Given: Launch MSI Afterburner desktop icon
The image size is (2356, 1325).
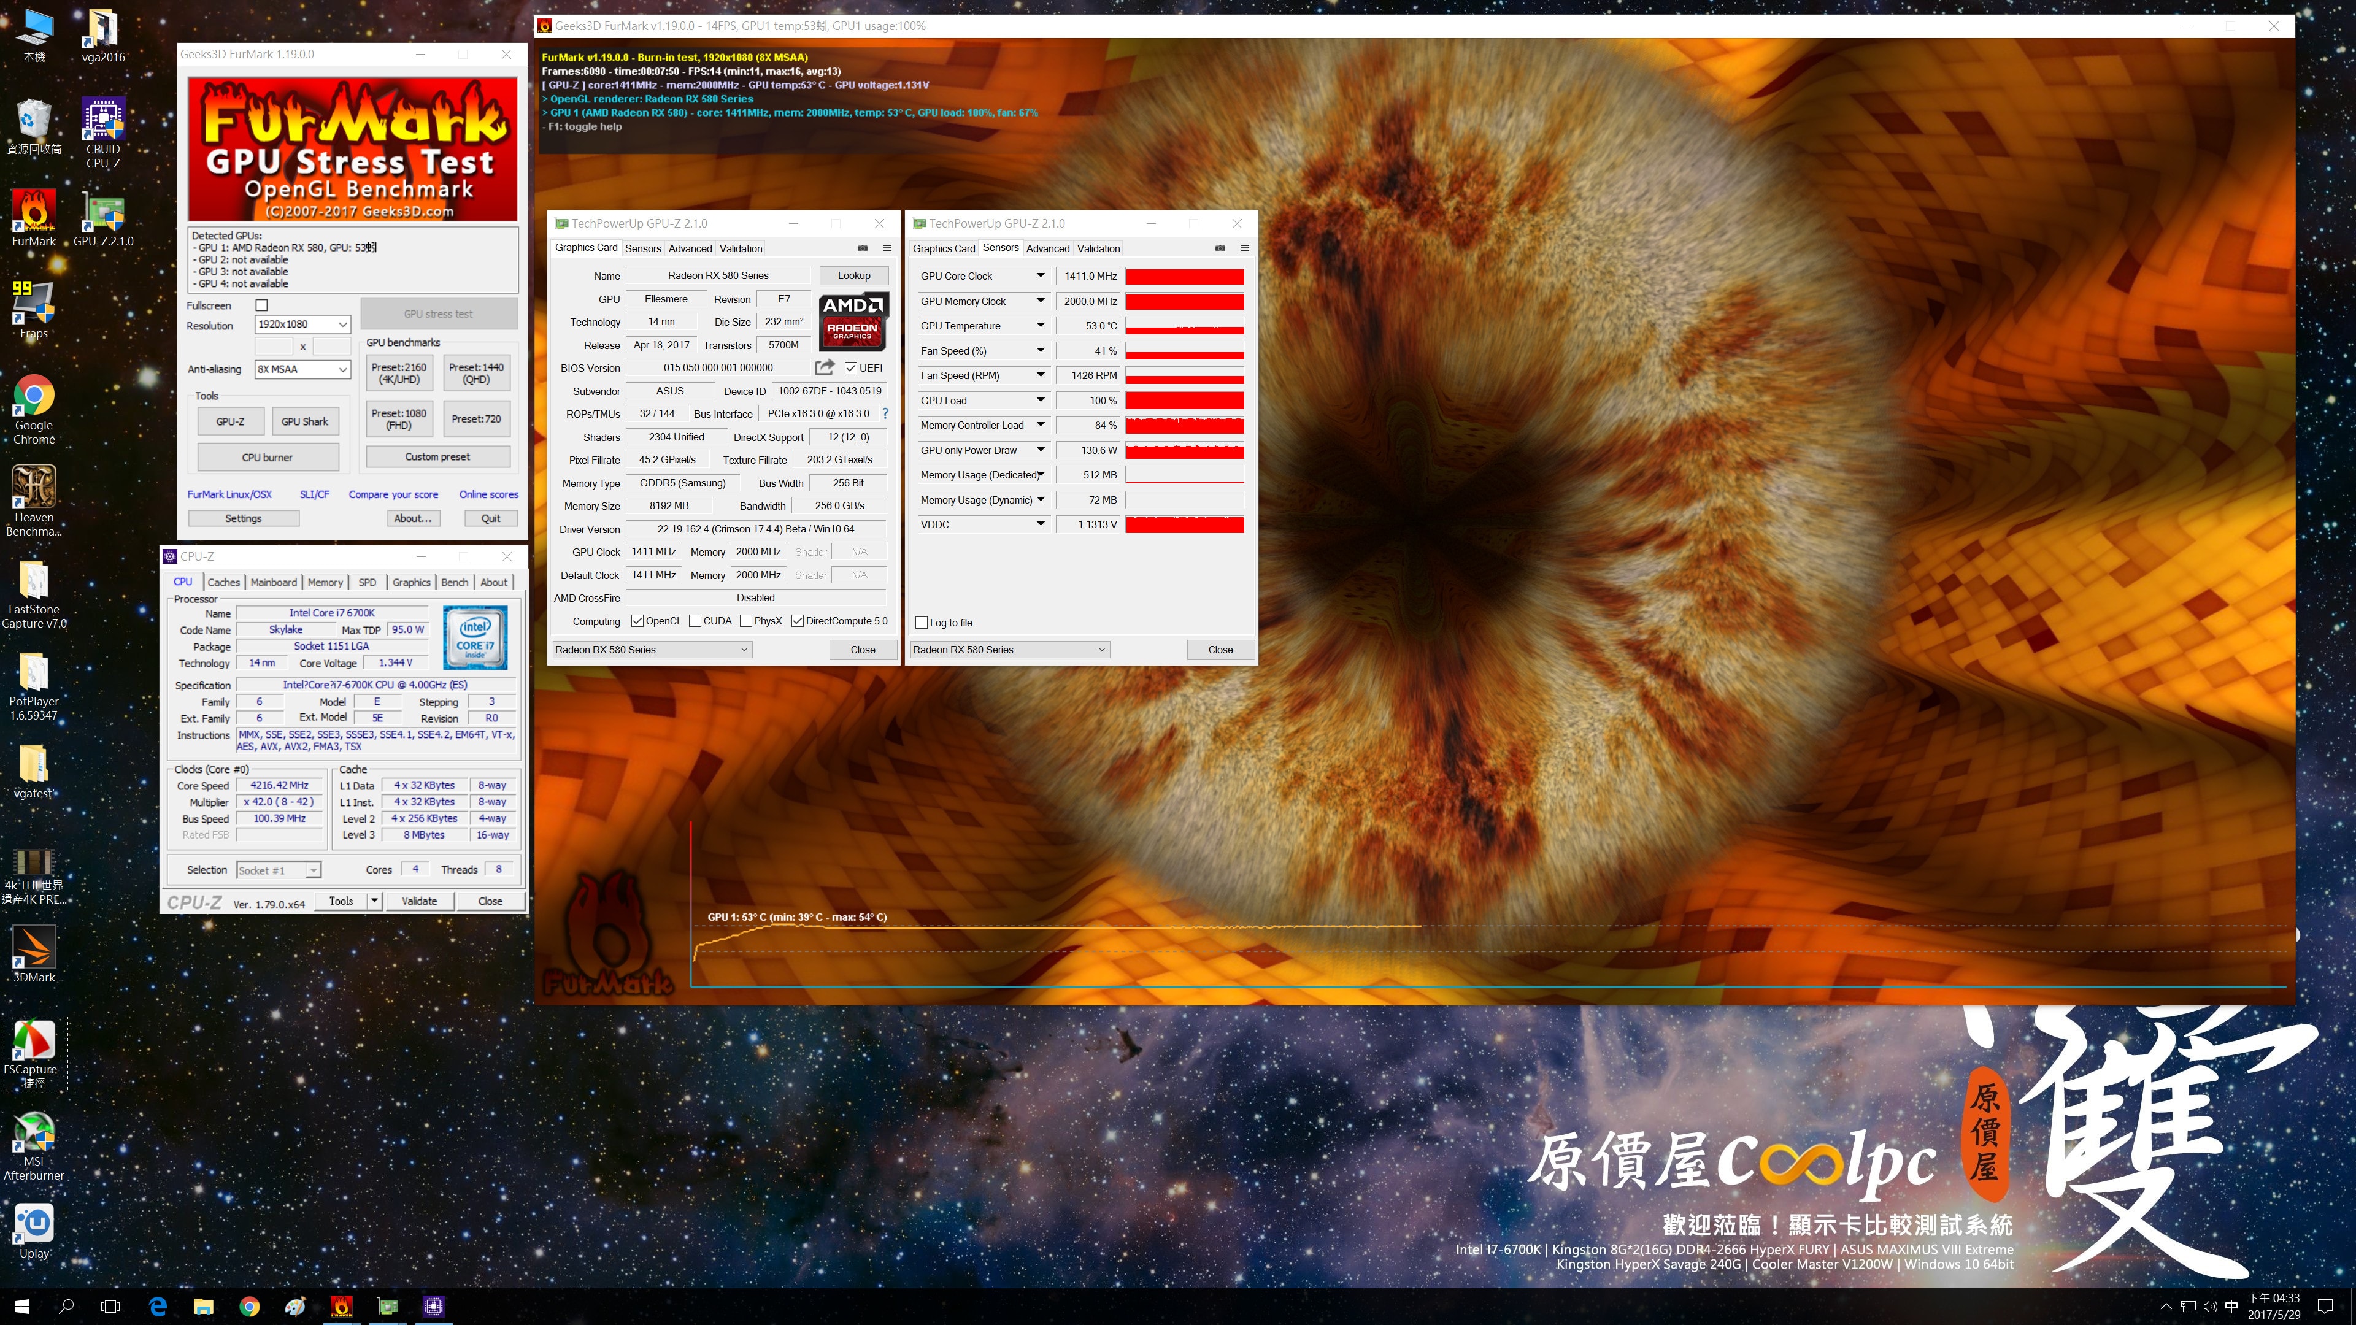Looking at the screenshot, I should [x=34, y=1145].
